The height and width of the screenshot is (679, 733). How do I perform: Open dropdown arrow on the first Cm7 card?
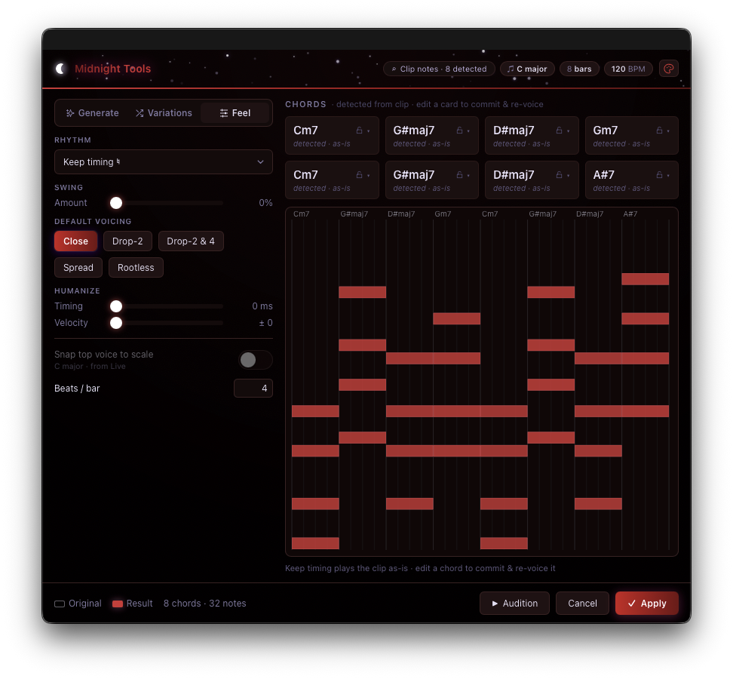(x=368, y=131)
